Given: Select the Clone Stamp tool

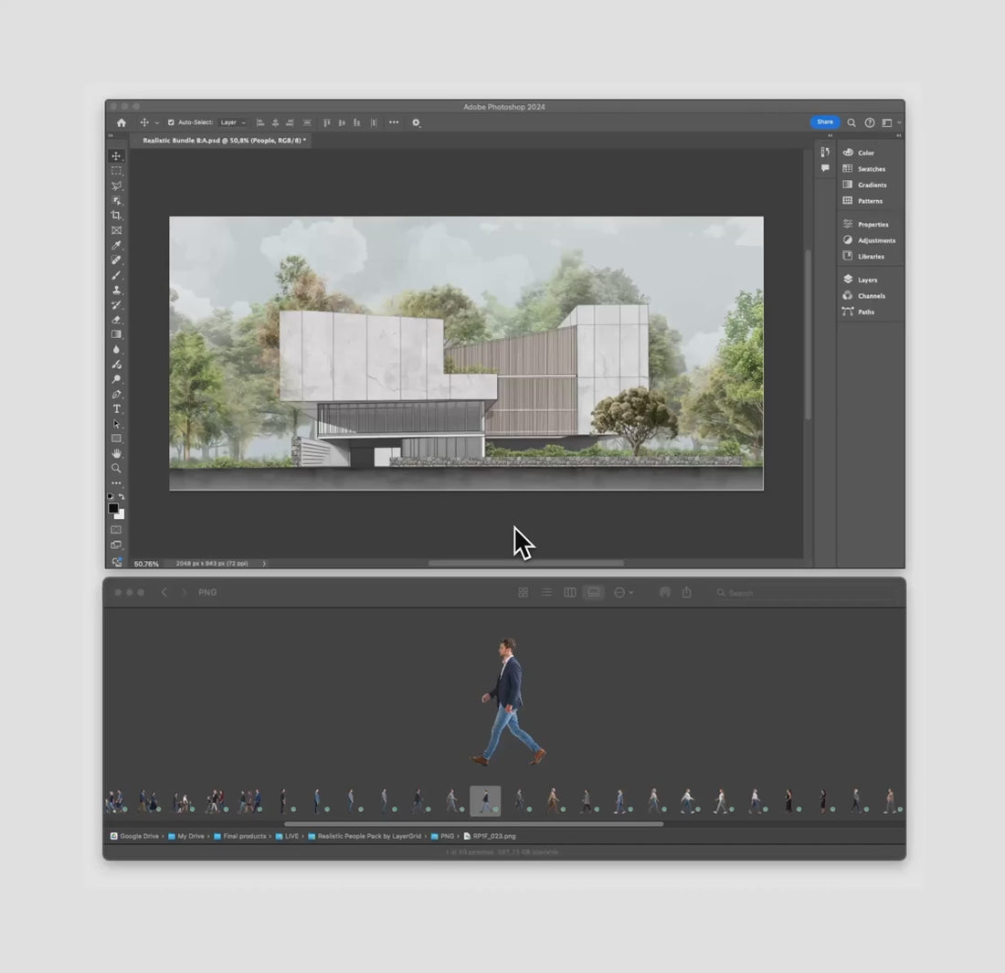Looking at the screenshot, I should 116,290.
